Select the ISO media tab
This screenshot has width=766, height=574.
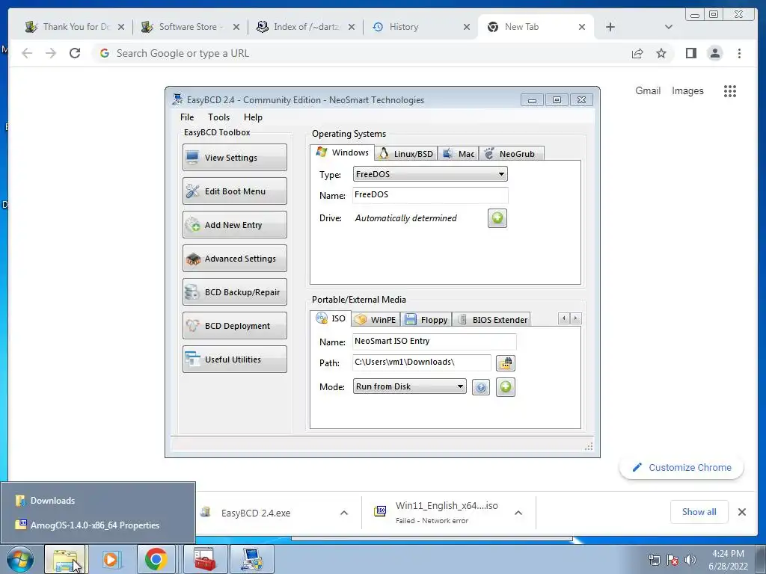coord(331,318)
